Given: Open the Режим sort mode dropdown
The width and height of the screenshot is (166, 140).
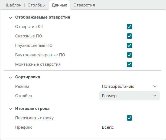Looking at the screenshot, I should coord(129,86).
